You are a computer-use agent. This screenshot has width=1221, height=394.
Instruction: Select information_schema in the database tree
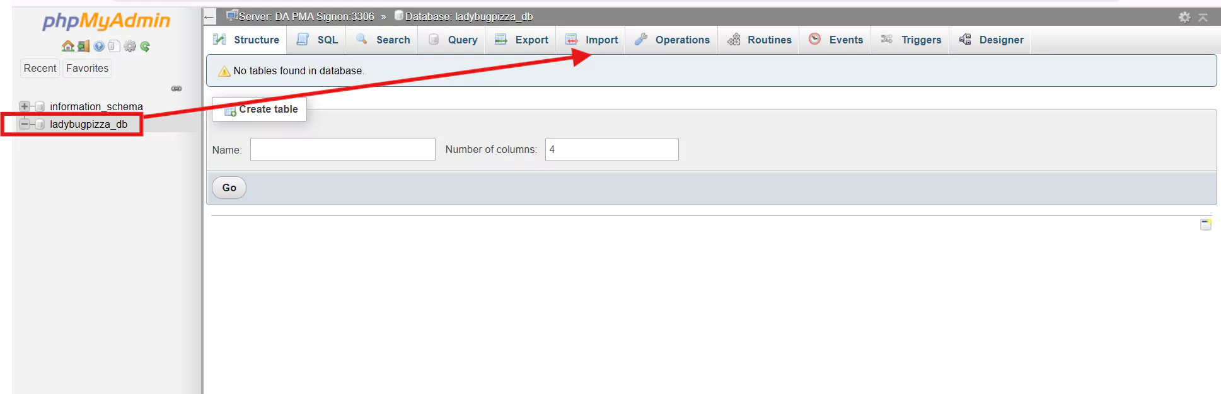click(x=96, y=106)
